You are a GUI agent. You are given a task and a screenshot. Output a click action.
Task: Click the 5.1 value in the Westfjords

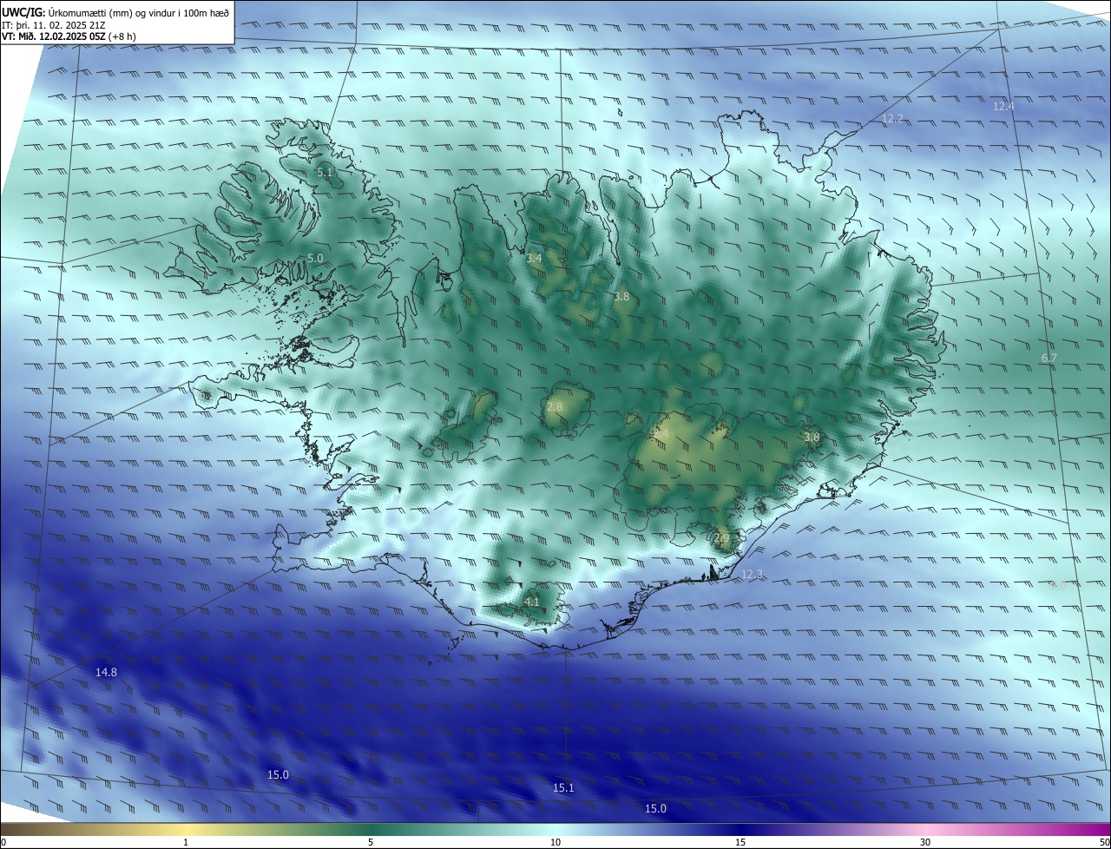click(325, 173)
